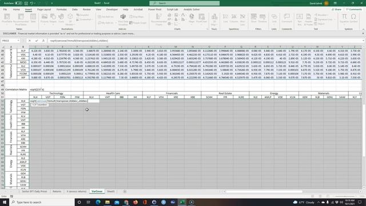Click the Share button
The height and width of the screenshot is (206, 366).
(337, 9)
